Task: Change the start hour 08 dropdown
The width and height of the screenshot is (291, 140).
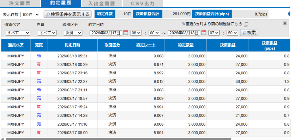Action: pyautogui.click(x=136, y=33)
